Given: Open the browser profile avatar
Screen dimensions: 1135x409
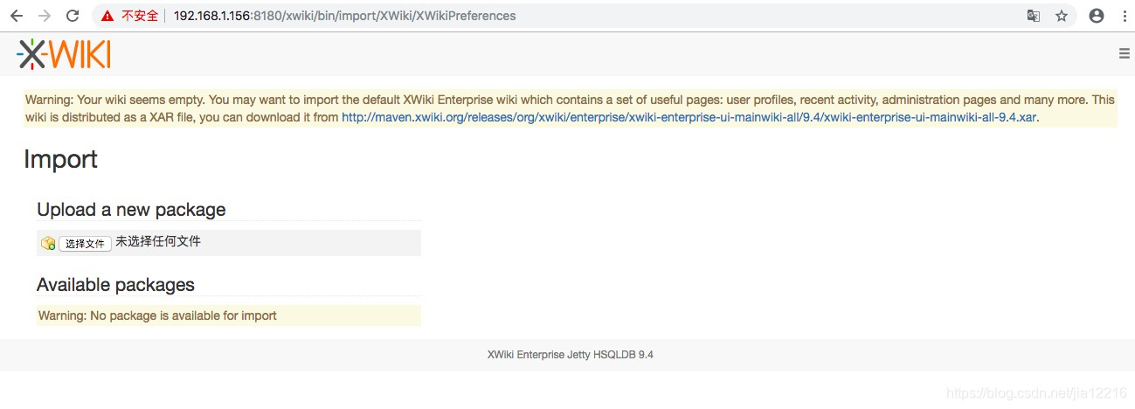Looking at the screenshot, I should [1097, 16].
